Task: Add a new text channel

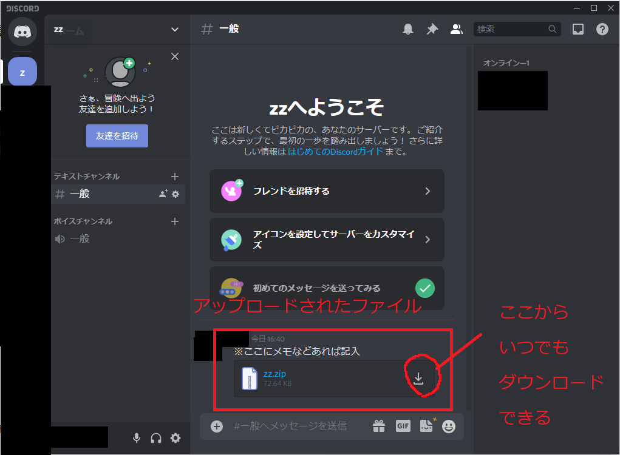Action: coord(175,177)
